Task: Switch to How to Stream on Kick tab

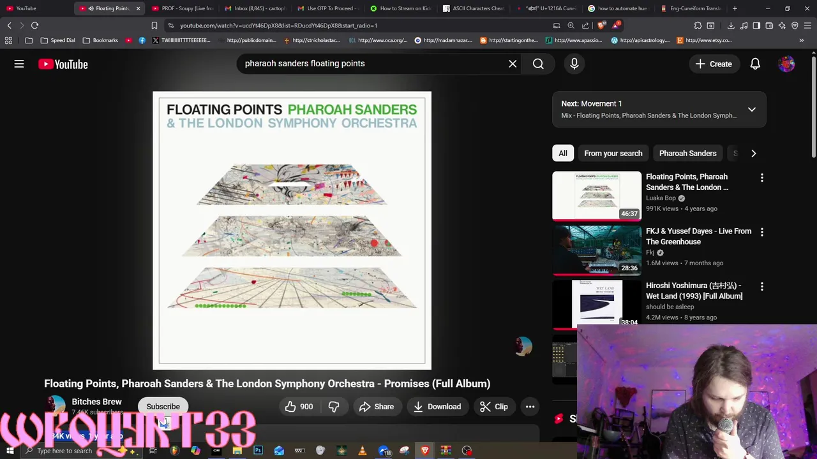Action: pos(401,8)
